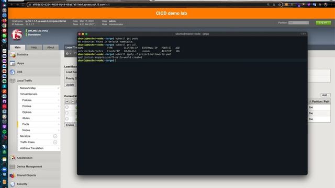Switch to the Main tab
335x188 pixels.
point(17,48)
